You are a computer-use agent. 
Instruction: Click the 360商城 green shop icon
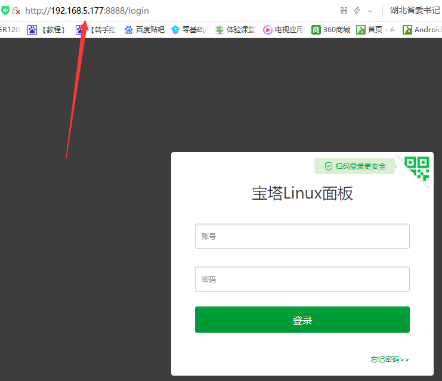(316, 30)
